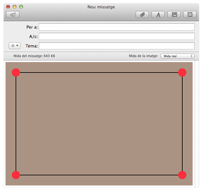The height and width of the screenshot is (191, 203).
Task: Zoom the window with the green button
Action: point(21,7)
